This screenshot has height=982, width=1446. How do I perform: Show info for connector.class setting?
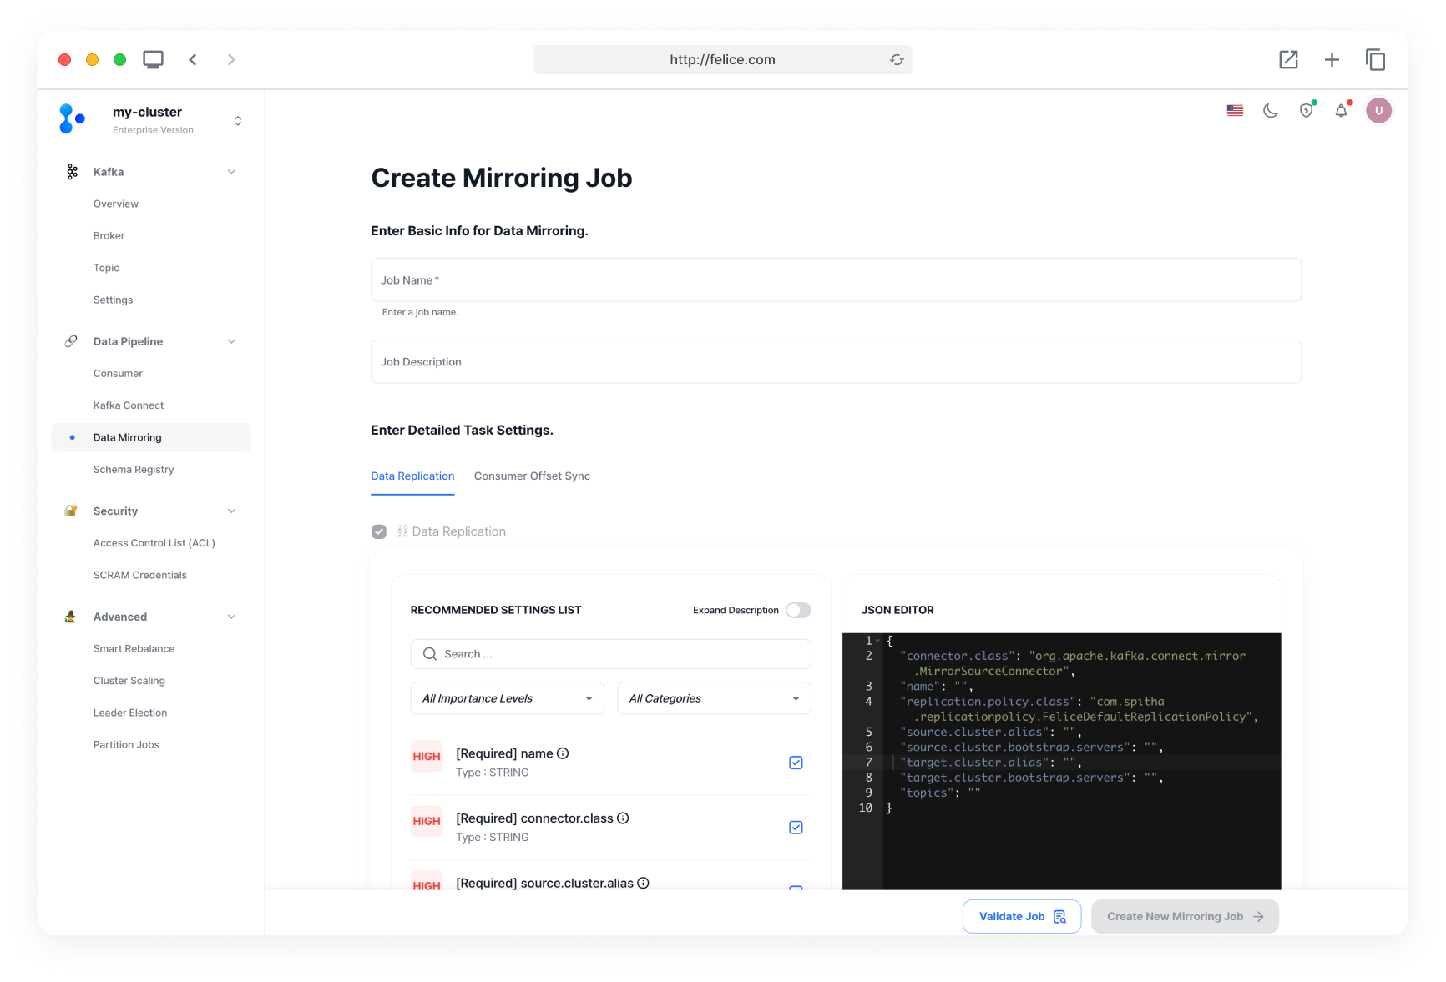point(623,818)
